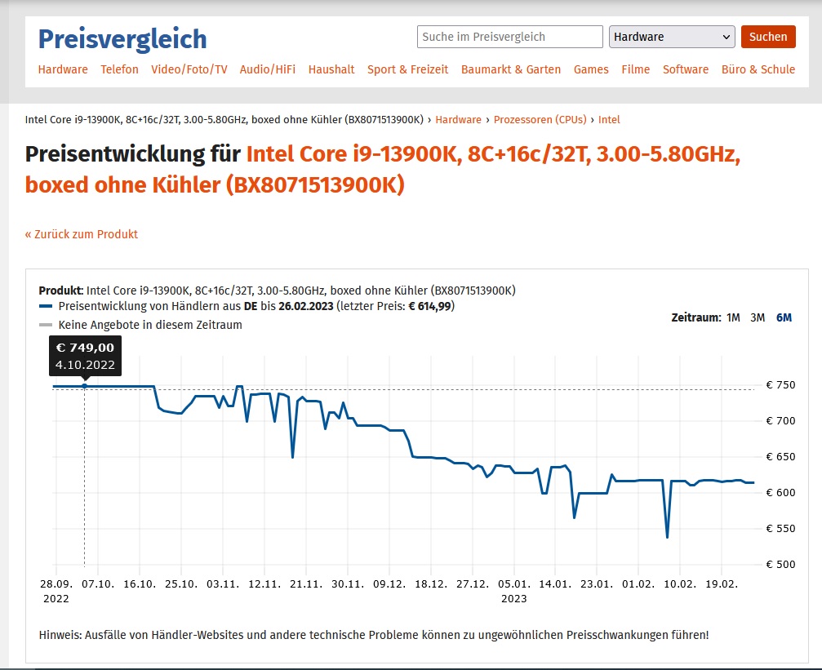Open the Haushalt category
Viewport: 822px width, 670px height.
point(331,69)
